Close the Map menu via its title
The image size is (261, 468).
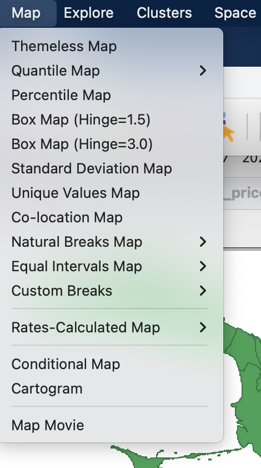pyautogui.click(x=26, y=13)
